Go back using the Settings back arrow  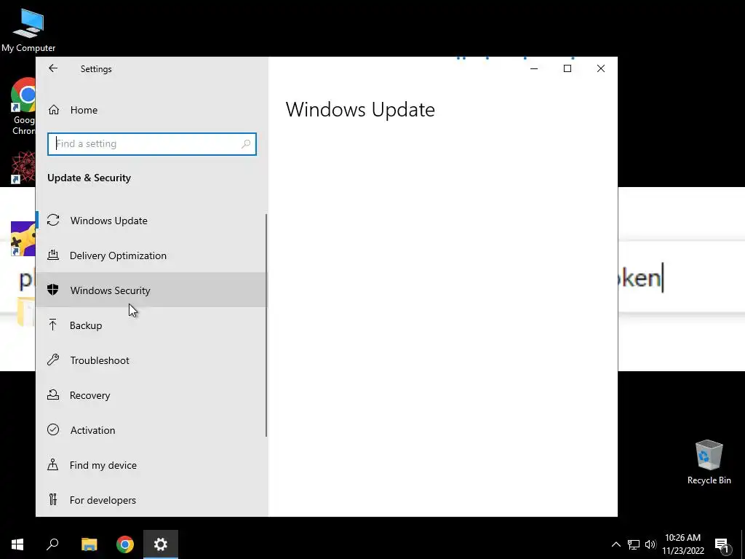pos(53,68)
